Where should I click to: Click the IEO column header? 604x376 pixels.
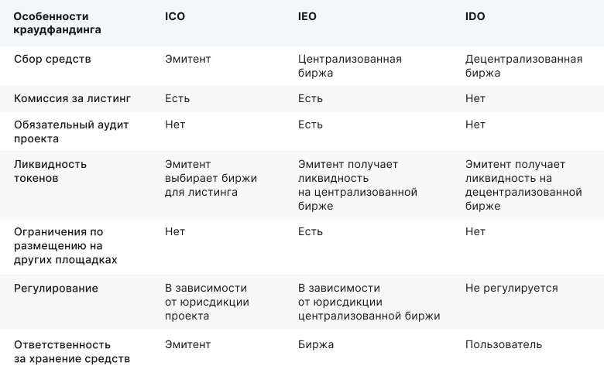tap(307, 16)
